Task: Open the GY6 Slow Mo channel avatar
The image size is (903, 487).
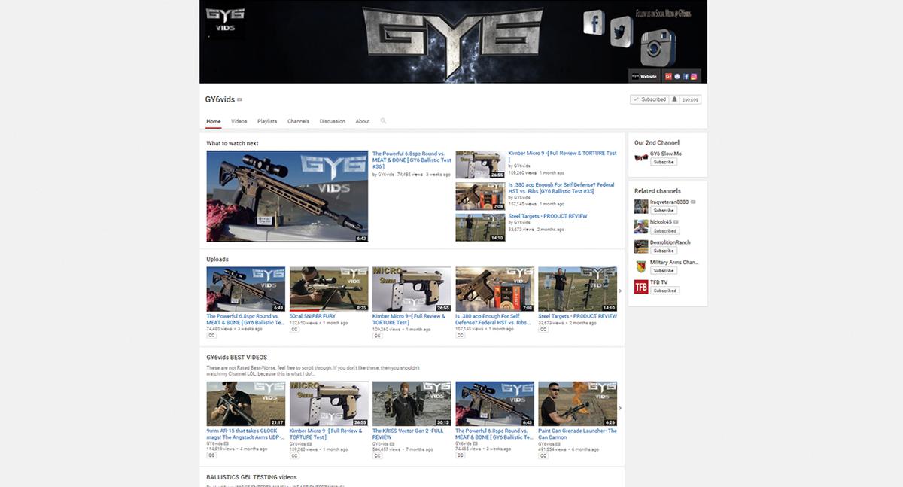Action: [x=641, y=157]
